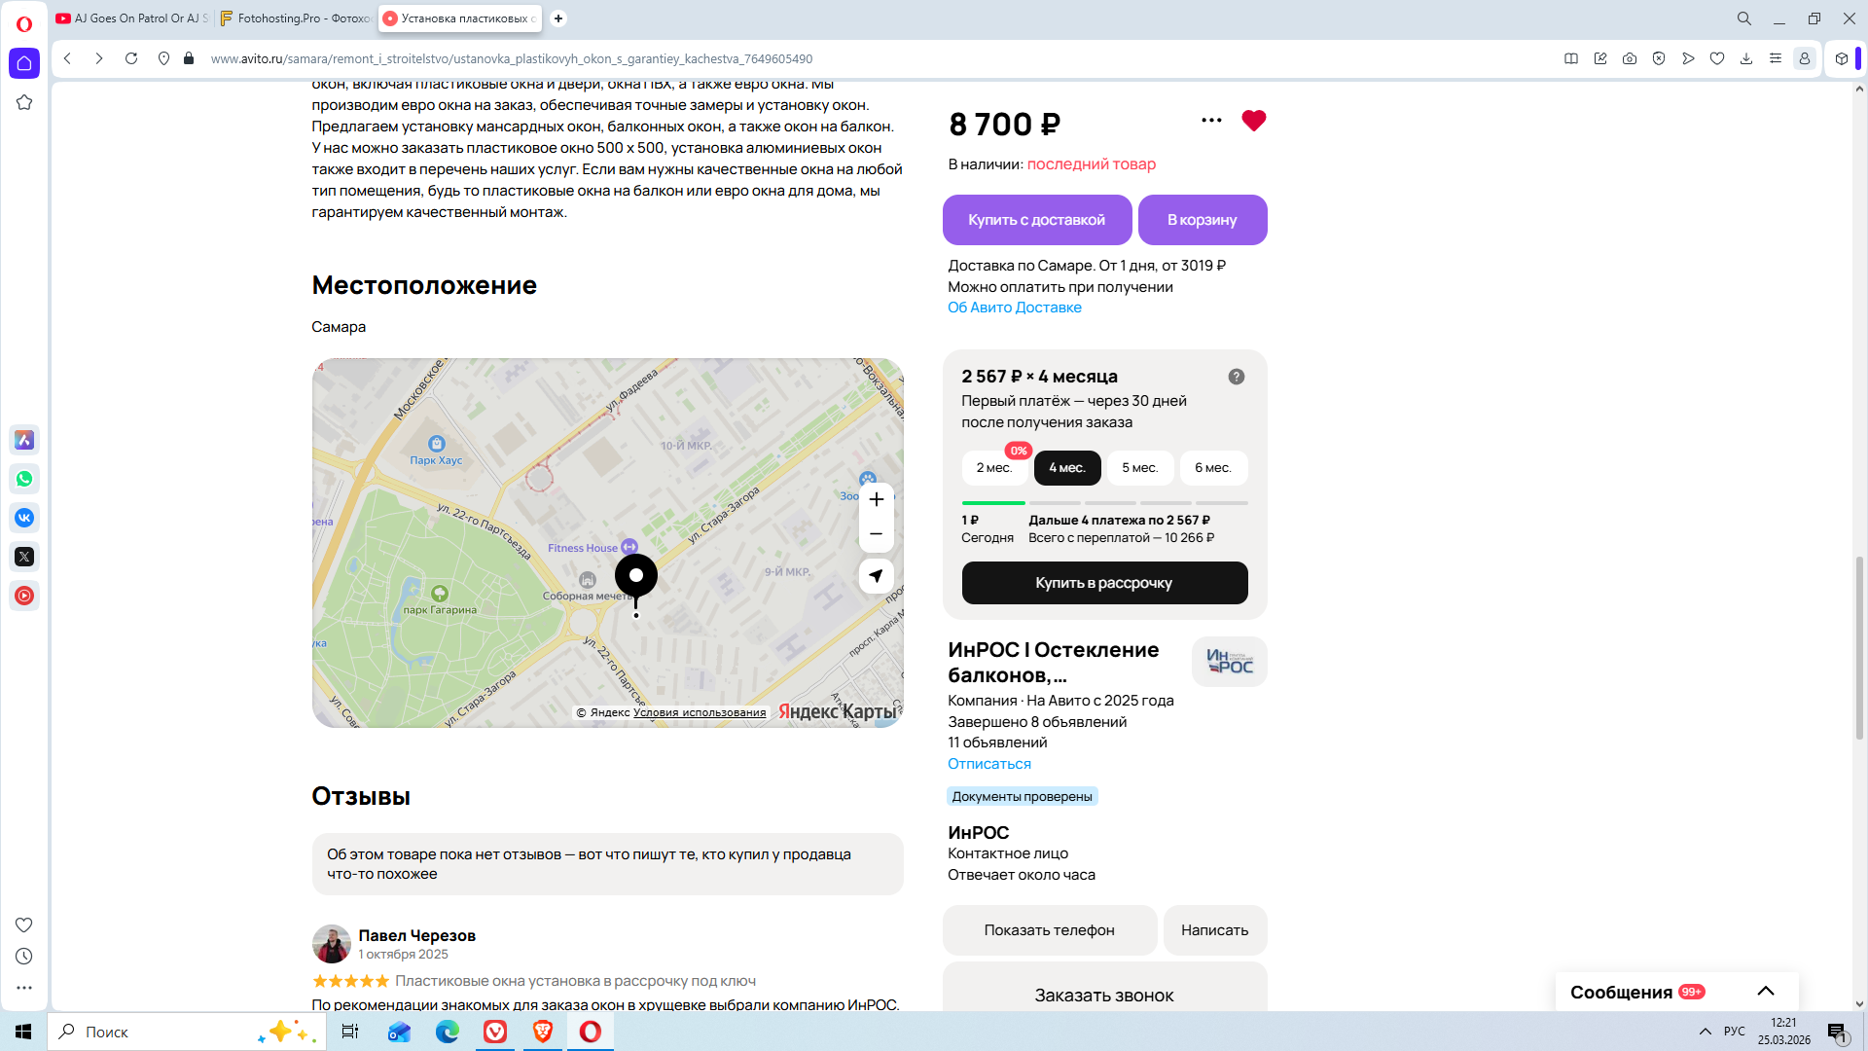Select the 6 мес. installment option
Viewport: 1868px width, 1051px height.
click(1212, 468)
